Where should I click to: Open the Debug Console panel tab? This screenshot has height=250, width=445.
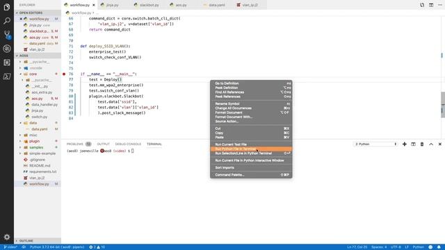click(128, 144)
